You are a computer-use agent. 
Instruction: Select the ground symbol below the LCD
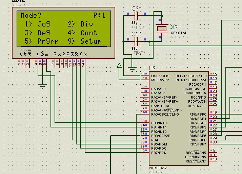[x=42, y=86]
